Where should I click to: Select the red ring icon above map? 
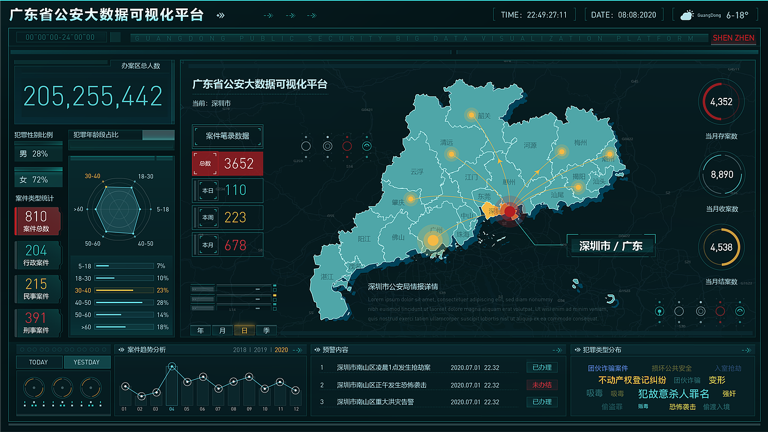(x=347, y=146)
